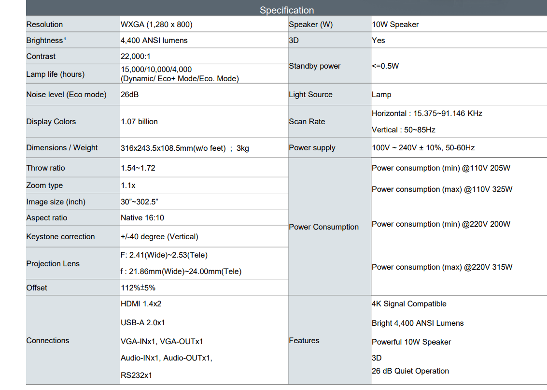Click the 1.07 billion display colors value
The width and height of the screenshot is (547, 390).
[x=140, y=122]
